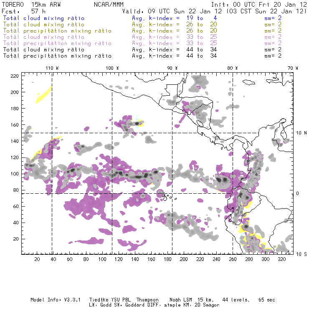309x309 pixels.
Task: Select the "100" tick label on vertical axis
Action: (15, 174)
